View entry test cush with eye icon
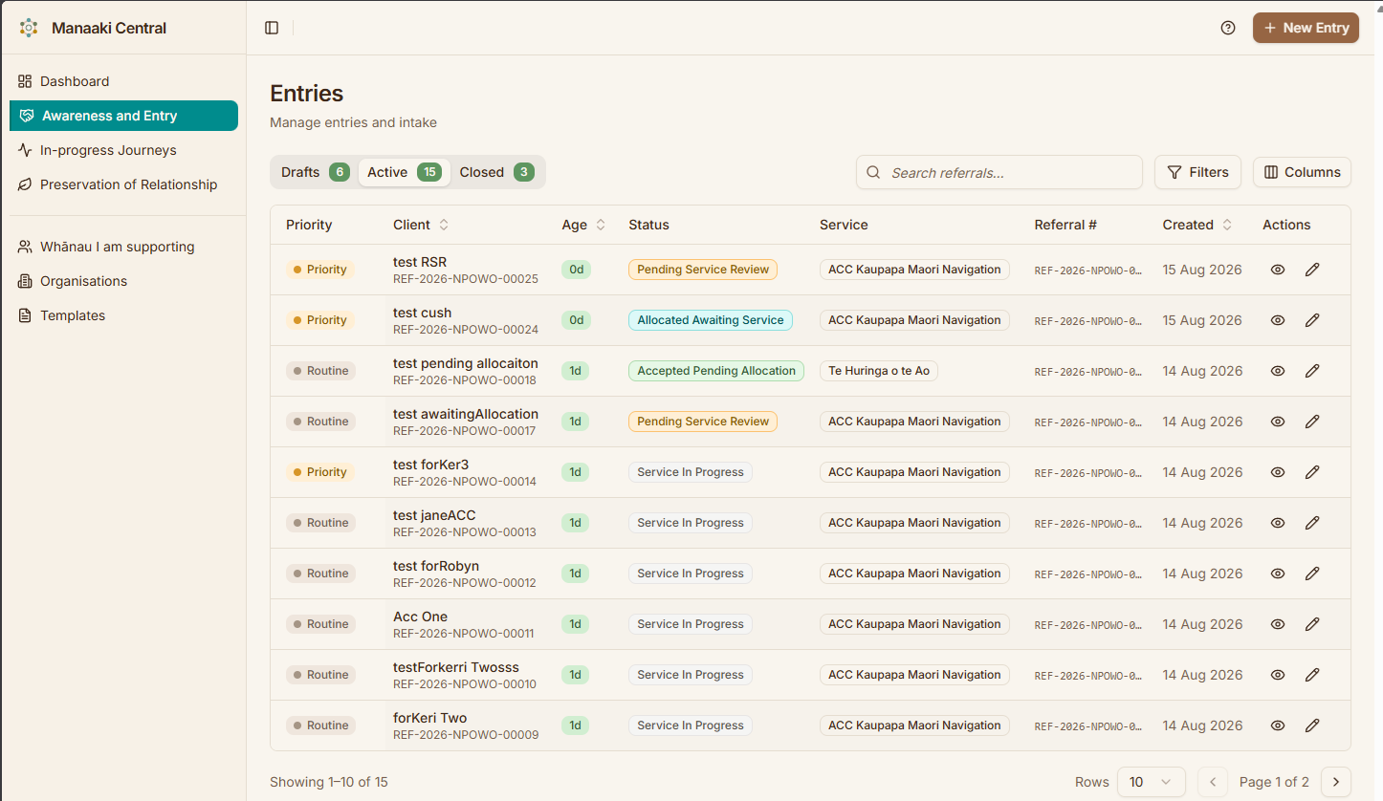Screen dimensions: 1383x801 [1278, 320]
